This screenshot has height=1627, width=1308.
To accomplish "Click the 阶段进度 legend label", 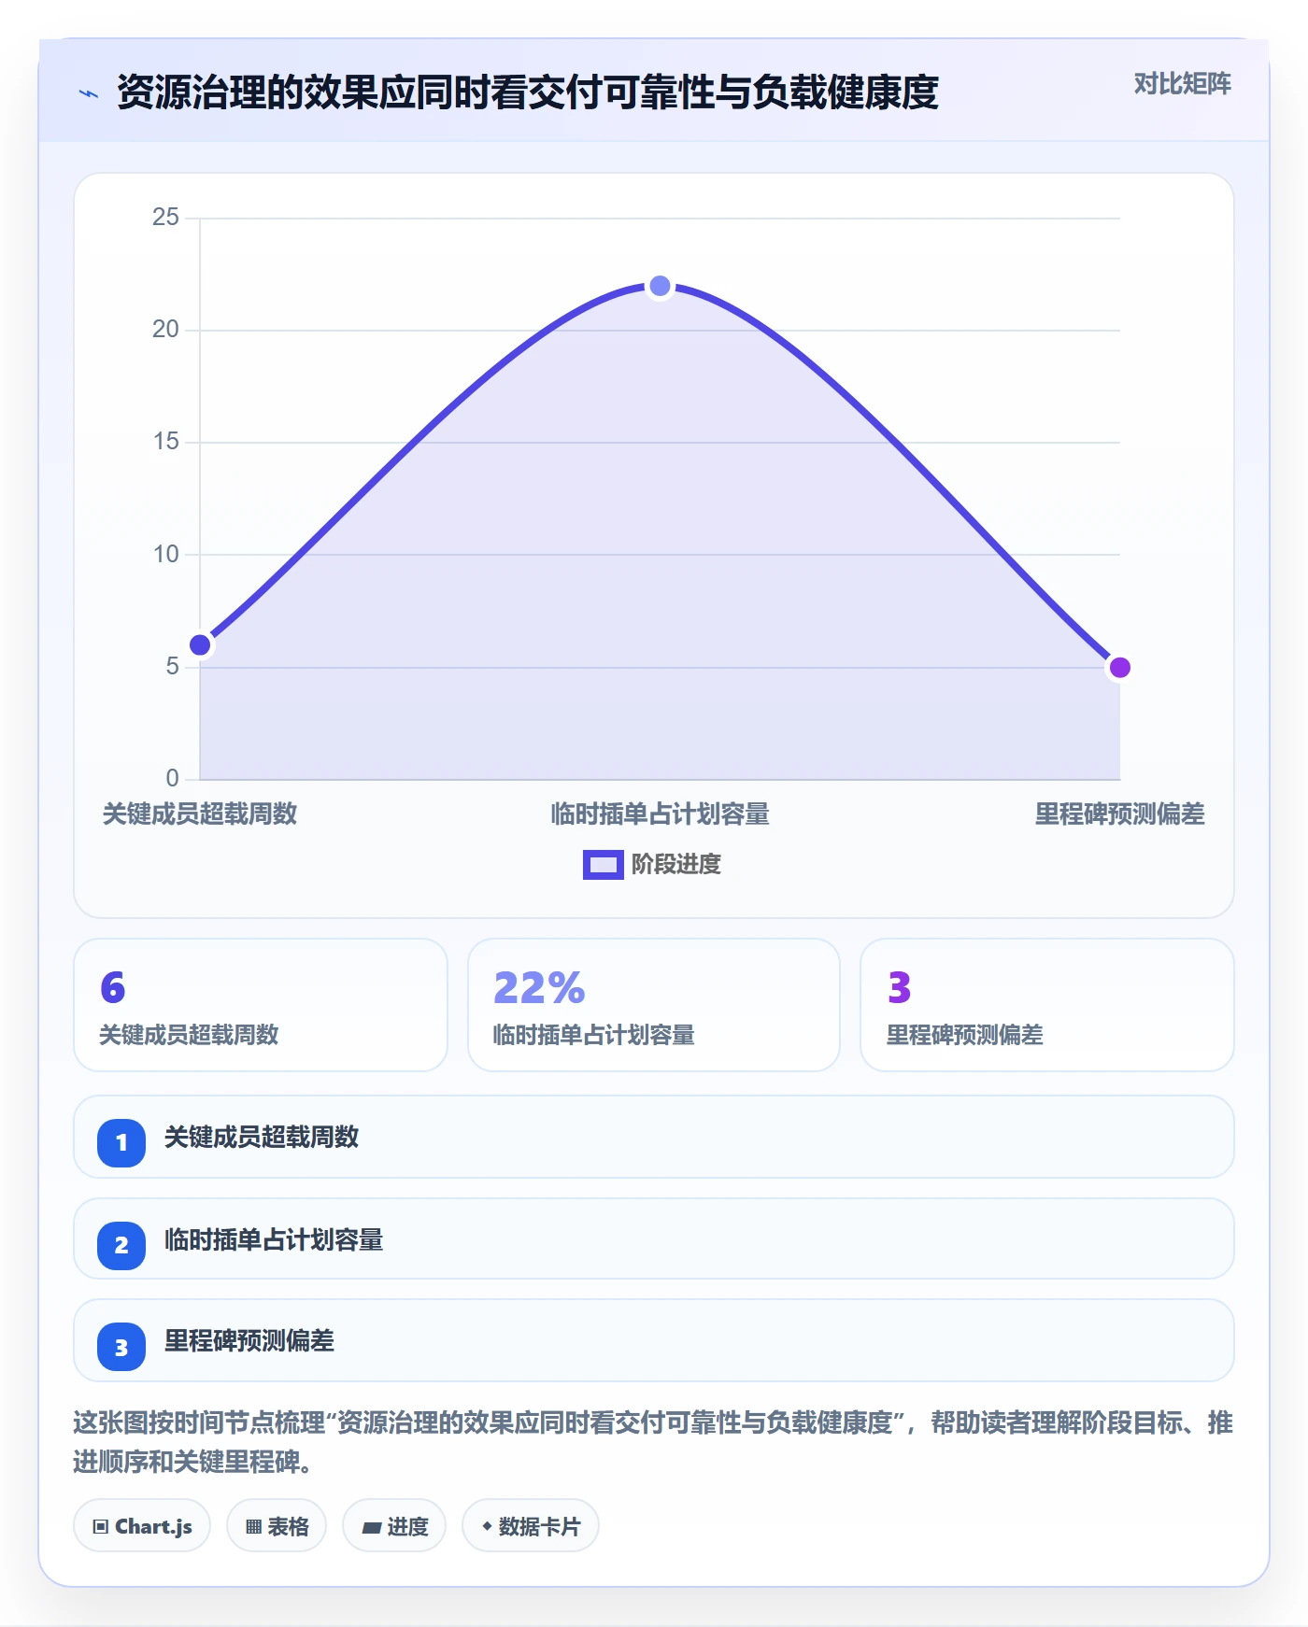I will pyautogui.click(x=675, y=865).
